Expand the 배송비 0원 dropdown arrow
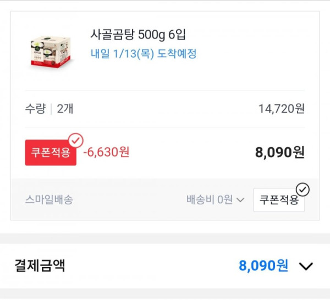This screenshot has height=300, width=330. pyautogui.click(x=240, y=199)
